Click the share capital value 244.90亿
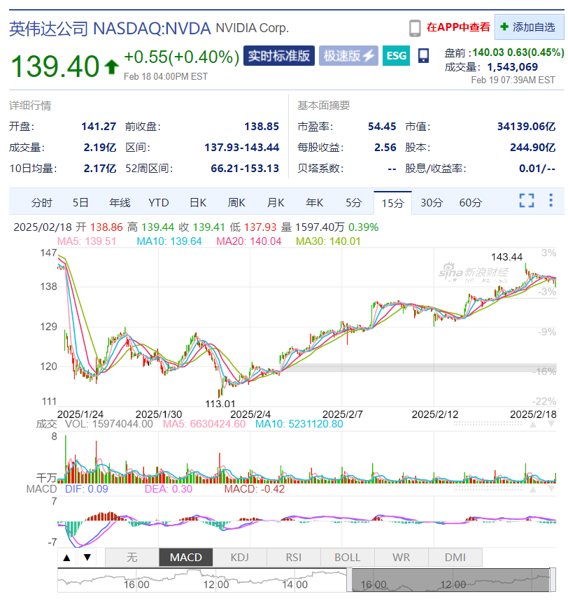Viewport: 568px width, 601px height. click(533, 148)
